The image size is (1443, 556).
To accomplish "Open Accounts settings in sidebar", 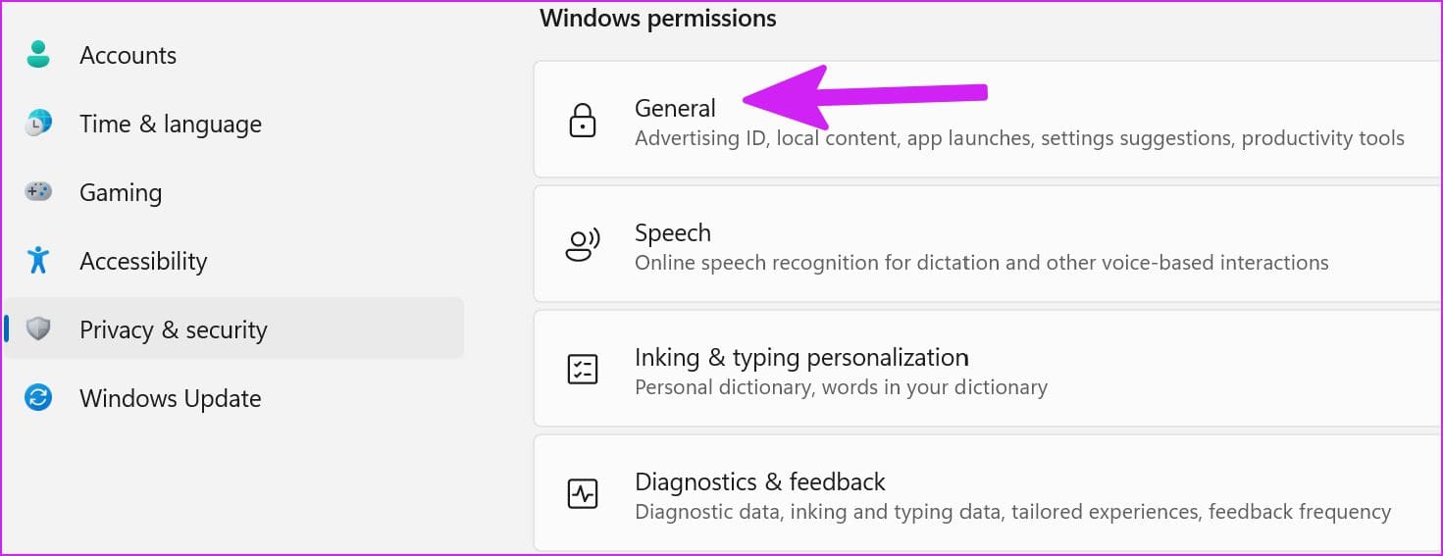I will [x=233, y=55].
